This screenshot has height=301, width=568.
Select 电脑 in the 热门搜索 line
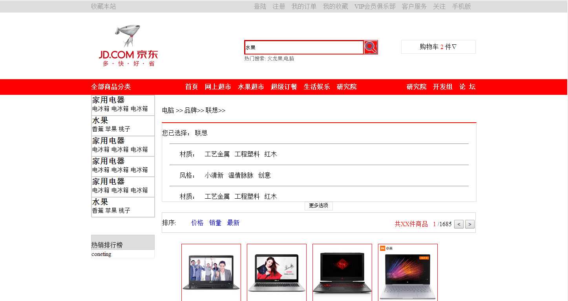(x=289, y=58)
